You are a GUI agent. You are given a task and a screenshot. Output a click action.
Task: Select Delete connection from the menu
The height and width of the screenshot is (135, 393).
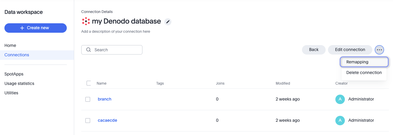coord(364,73)
